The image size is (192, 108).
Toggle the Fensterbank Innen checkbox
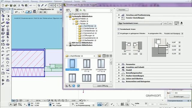coord(118,29)
